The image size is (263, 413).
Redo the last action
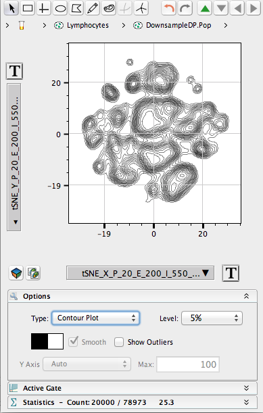[x=185, y=8]
